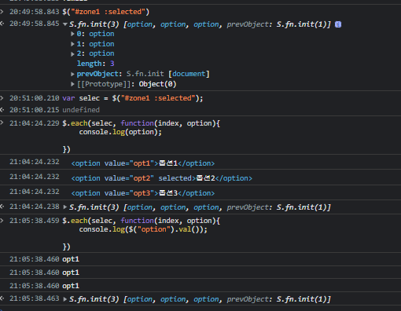The width and height of the screenshot is (401, 311).
Task: Click the $("#zone1 :selected") command at 20:49:58.843
Action: [x=106, y=12]
